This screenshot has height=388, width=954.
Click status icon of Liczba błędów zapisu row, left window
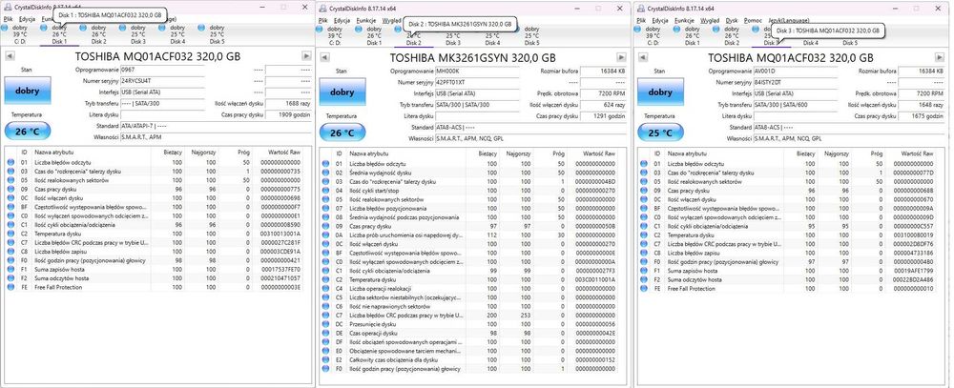pyautogui.click(x=10, y=251)
